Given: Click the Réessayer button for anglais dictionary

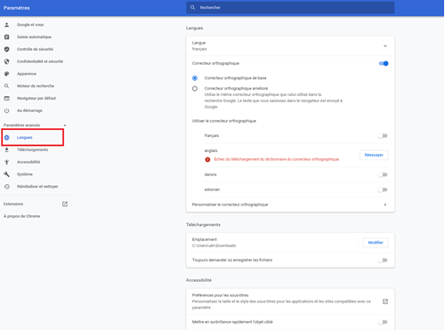Looking at the screenshot, I should [x=374, y=155].
